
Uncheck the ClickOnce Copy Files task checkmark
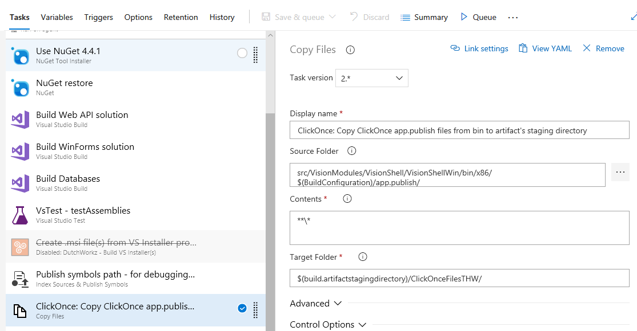(x=242, y=308)
